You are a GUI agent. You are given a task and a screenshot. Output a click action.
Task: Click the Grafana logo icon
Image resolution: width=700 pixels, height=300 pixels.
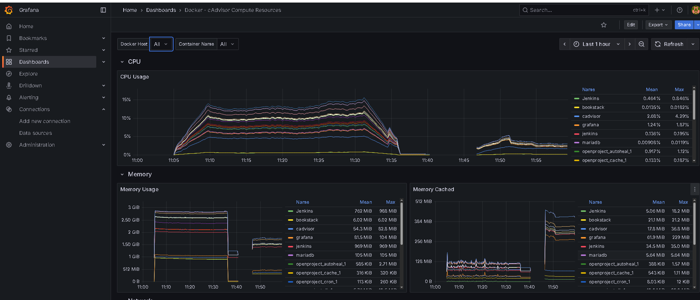[9, 10]
